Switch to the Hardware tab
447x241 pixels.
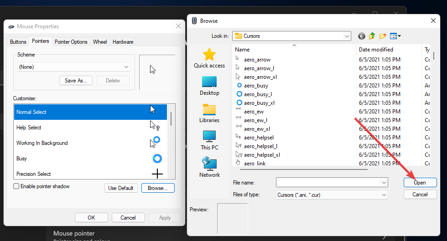123,41
